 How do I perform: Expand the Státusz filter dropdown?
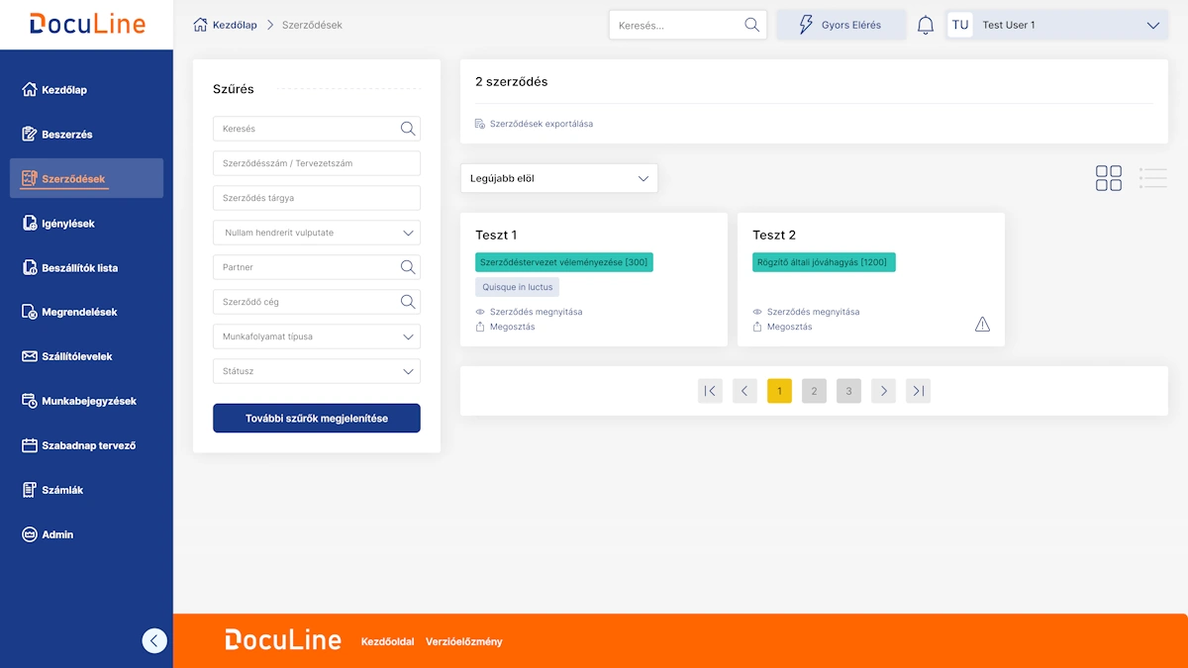tap(317, 371)
